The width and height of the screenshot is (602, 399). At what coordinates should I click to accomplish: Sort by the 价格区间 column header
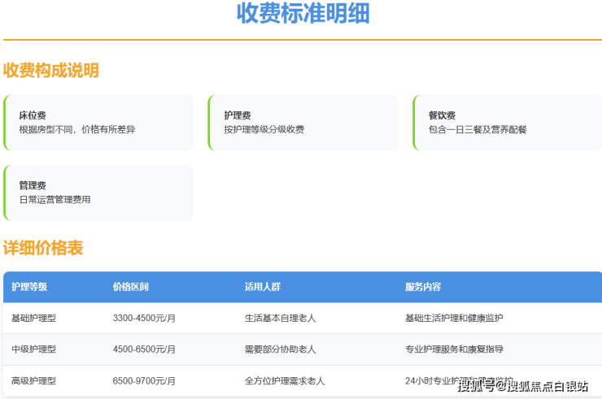130,287
